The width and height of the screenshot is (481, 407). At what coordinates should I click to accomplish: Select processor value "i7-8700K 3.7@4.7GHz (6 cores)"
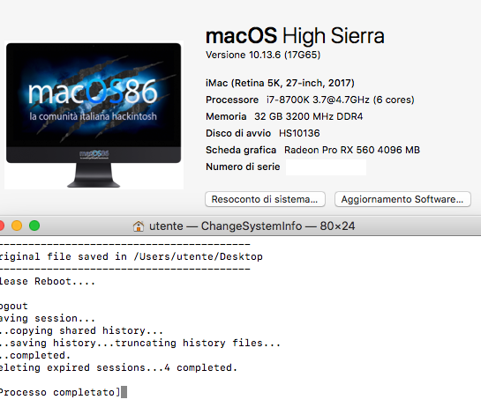tap(341, 100)
